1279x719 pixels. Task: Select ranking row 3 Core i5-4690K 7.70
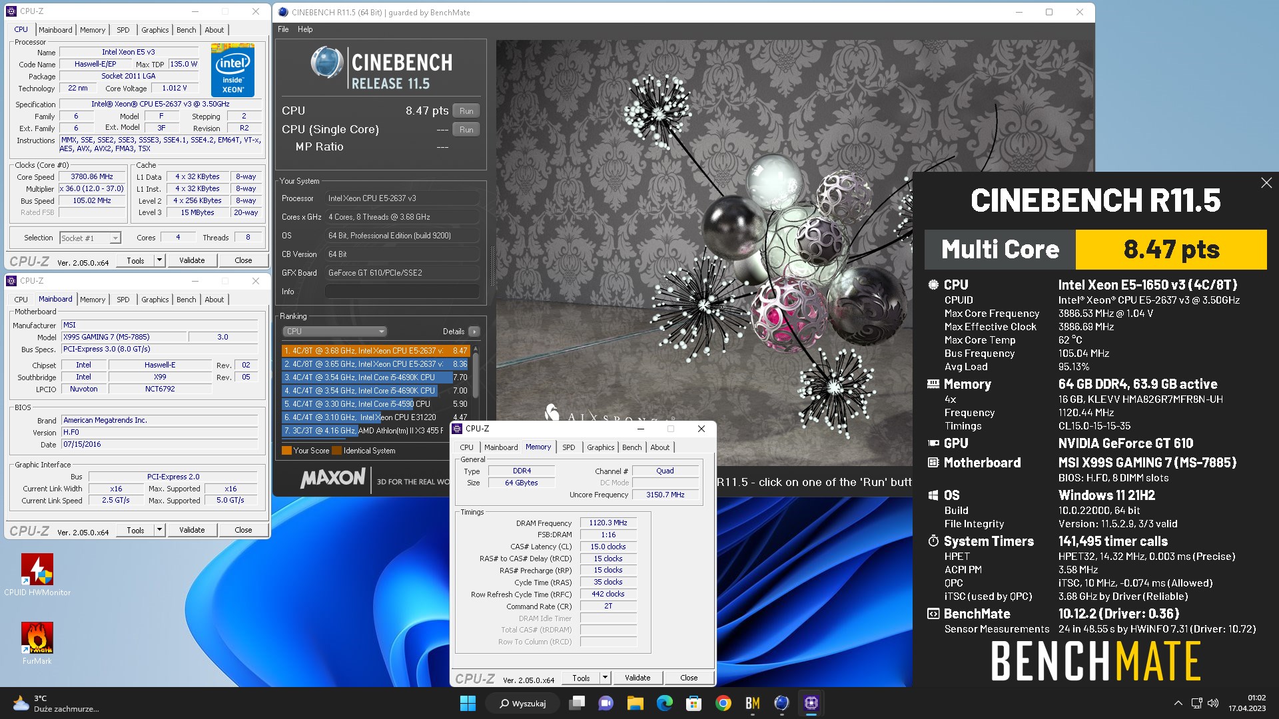376,377
